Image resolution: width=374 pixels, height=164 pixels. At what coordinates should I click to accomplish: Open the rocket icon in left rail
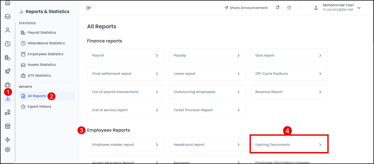coord(8,71)
